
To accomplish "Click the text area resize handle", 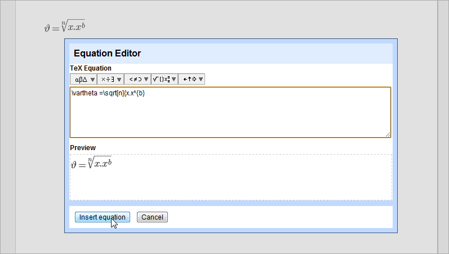I will [388, 134].
